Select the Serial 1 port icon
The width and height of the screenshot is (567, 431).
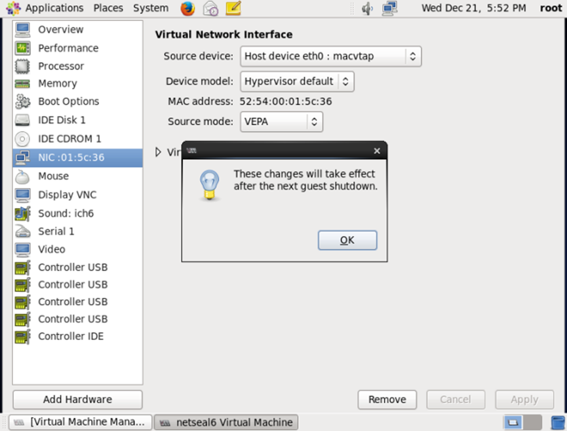click(22, 231)
